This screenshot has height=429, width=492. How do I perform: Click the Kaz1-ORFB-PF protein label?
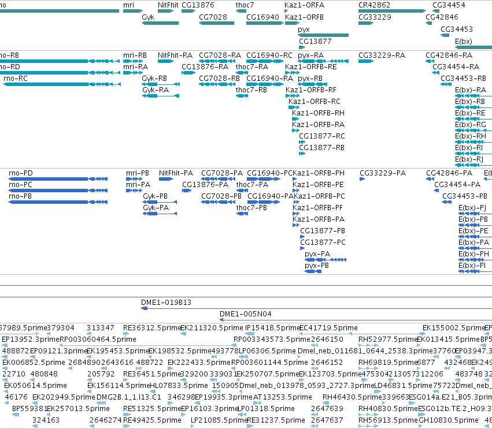(x=317, y=208)
